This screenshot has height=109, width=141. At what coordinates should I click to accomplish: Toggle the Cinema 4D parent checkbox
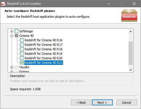tap(16, 36)
